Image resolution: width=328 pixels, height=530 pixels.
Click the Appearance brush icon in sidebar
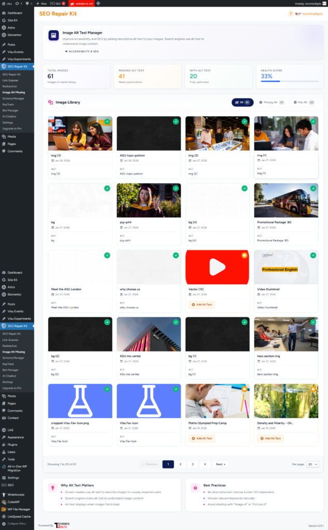point(4,437)
